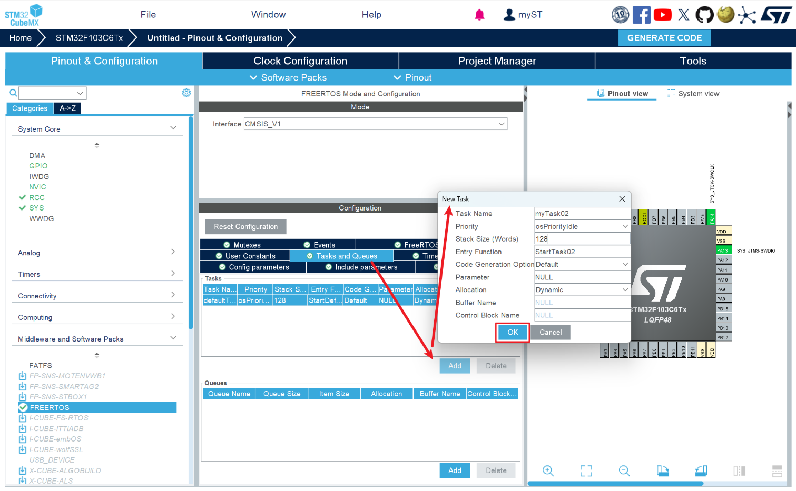
Task: Open the myST account menu
Action: coord(523,15)
